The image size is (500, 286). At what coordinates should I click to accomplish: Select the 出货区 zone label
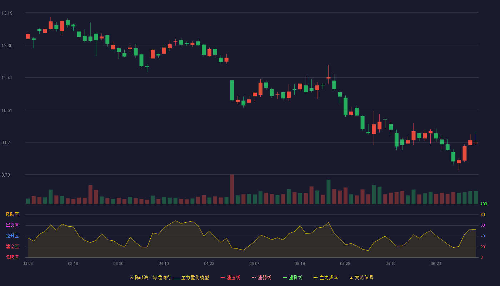coord(12,225)
